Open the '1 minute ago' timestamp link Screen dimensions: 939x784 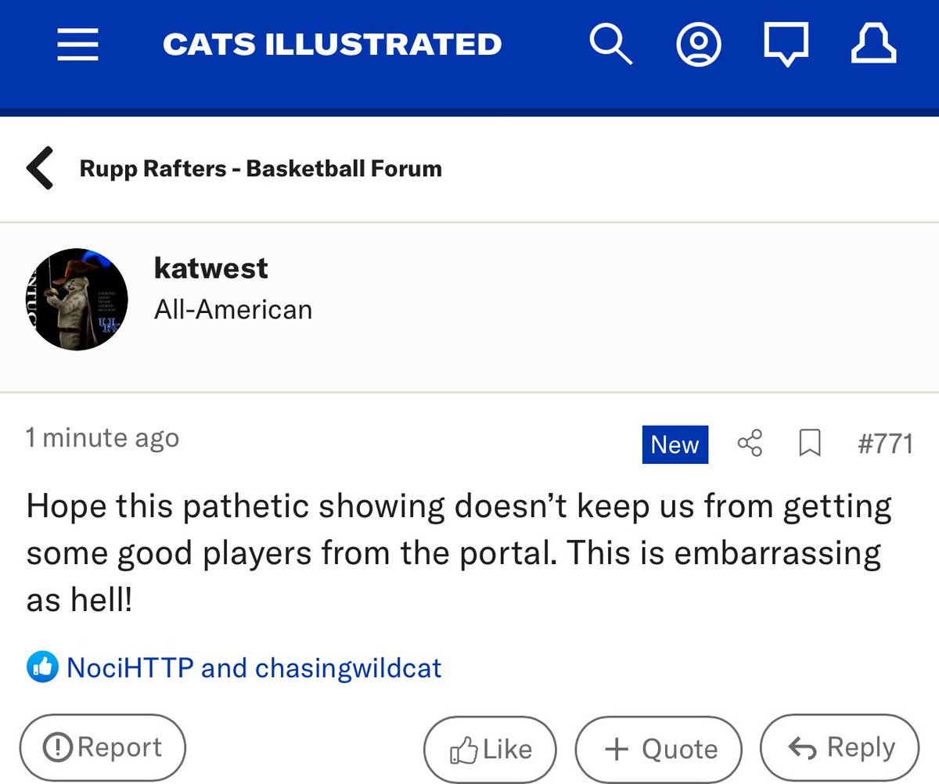pos(103,437)
